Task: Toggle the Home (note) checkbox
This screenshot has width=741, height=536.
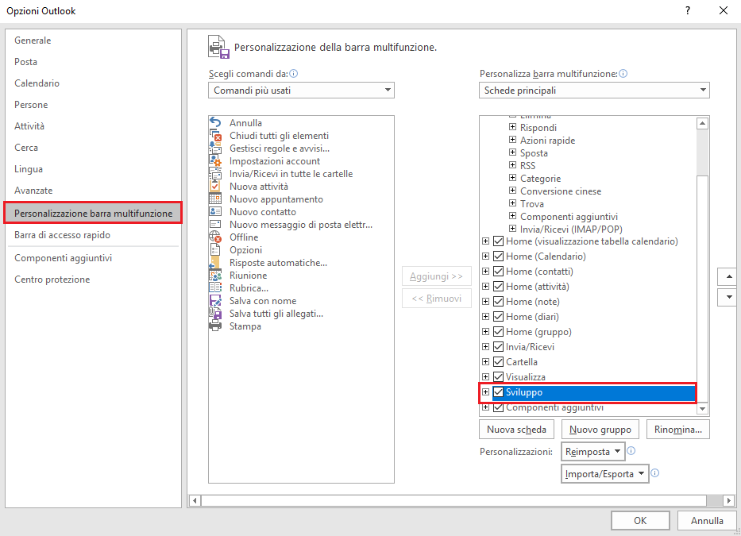Action: pos(498,302)
